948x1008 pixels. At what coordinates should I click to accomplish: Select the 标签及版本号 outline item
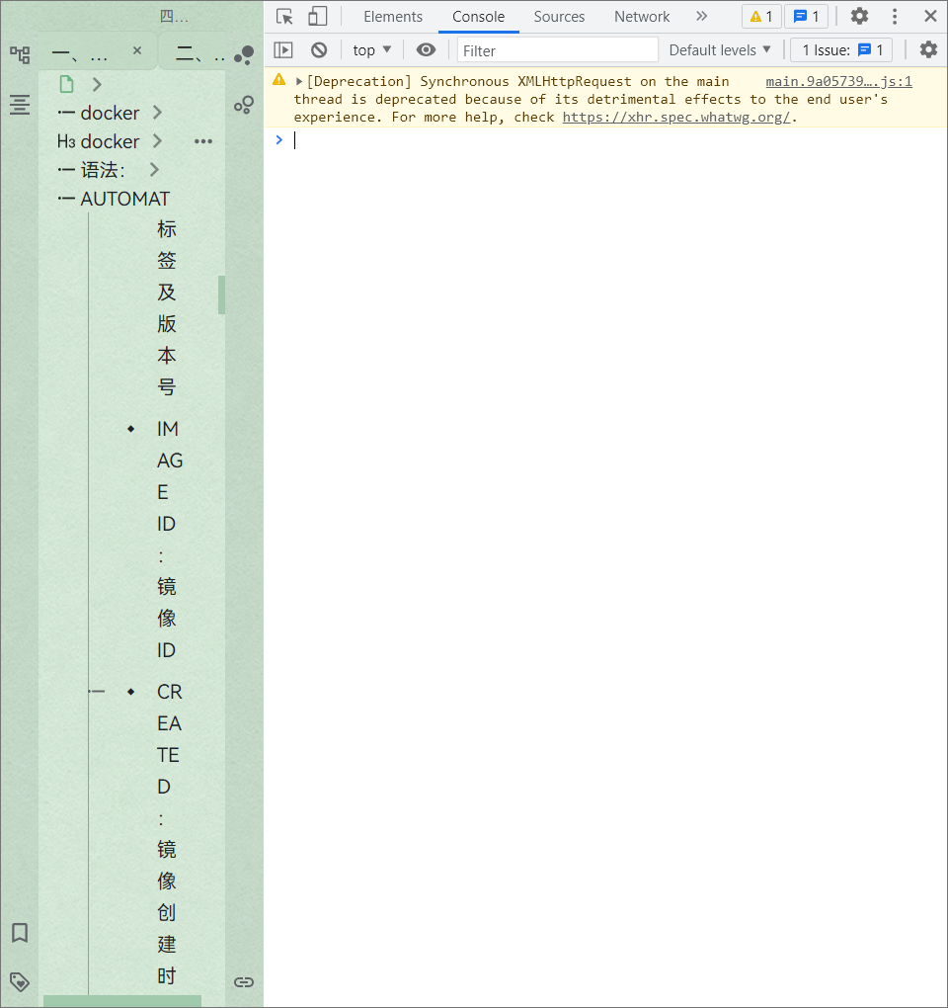point(166,308)
